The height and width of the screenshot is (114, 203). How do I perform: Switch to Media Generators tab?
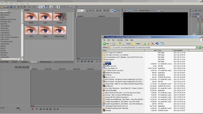tap(46, 62)
